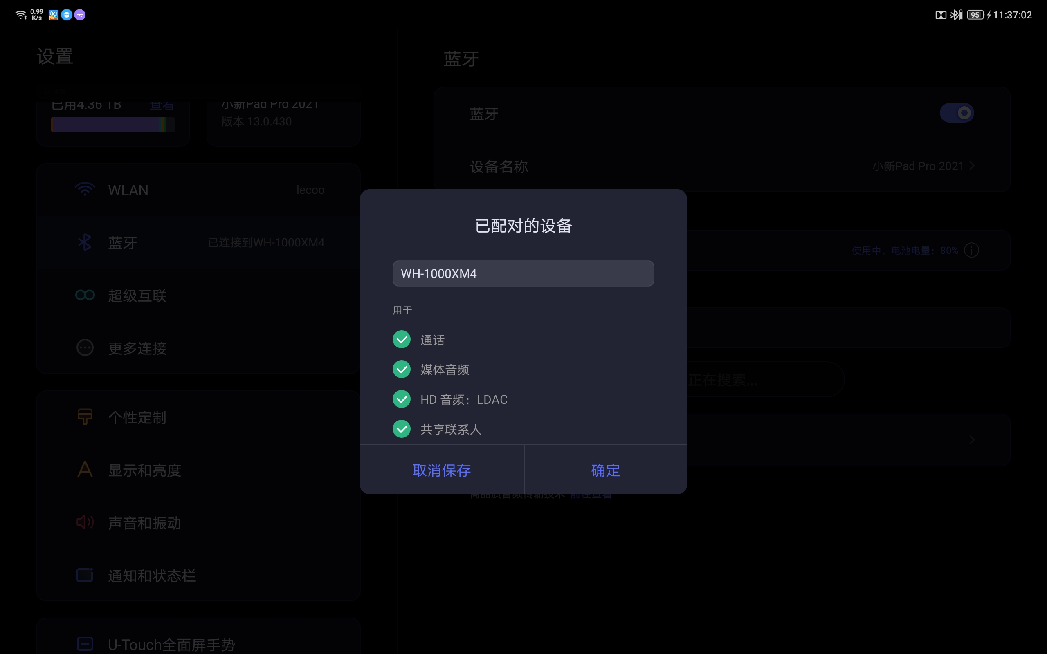Tap the first notification app icon in the status bar
The height and width of the screenshot is (654, 1047).
tap(54, 15)
